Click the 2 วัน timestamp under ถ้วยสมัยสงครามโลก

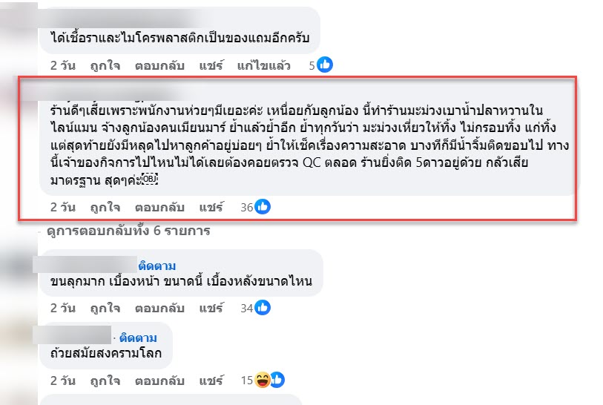pyautogui.click(x=63, y=381)
